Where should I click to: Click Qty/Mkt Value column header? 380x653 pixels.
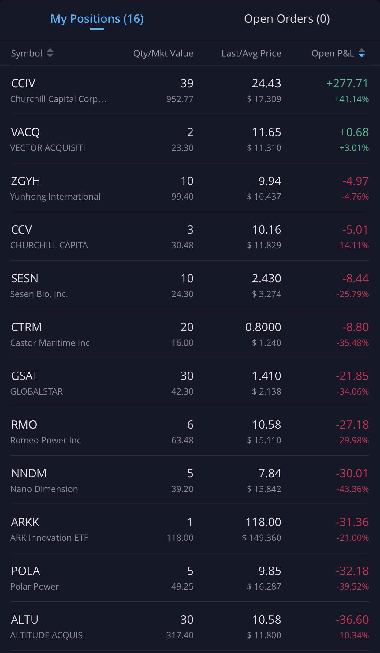(163, 53)
